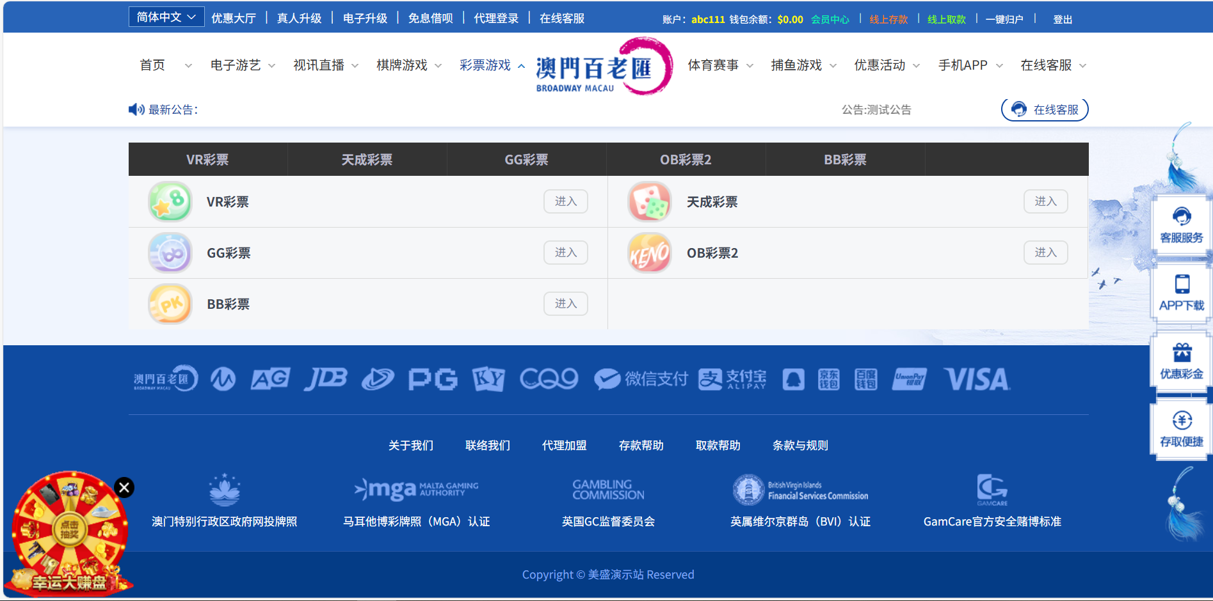Screen dimensions: 1213x601
Task: Open 存取便捷 yen sidebar icon
Action: [1182, 429]
